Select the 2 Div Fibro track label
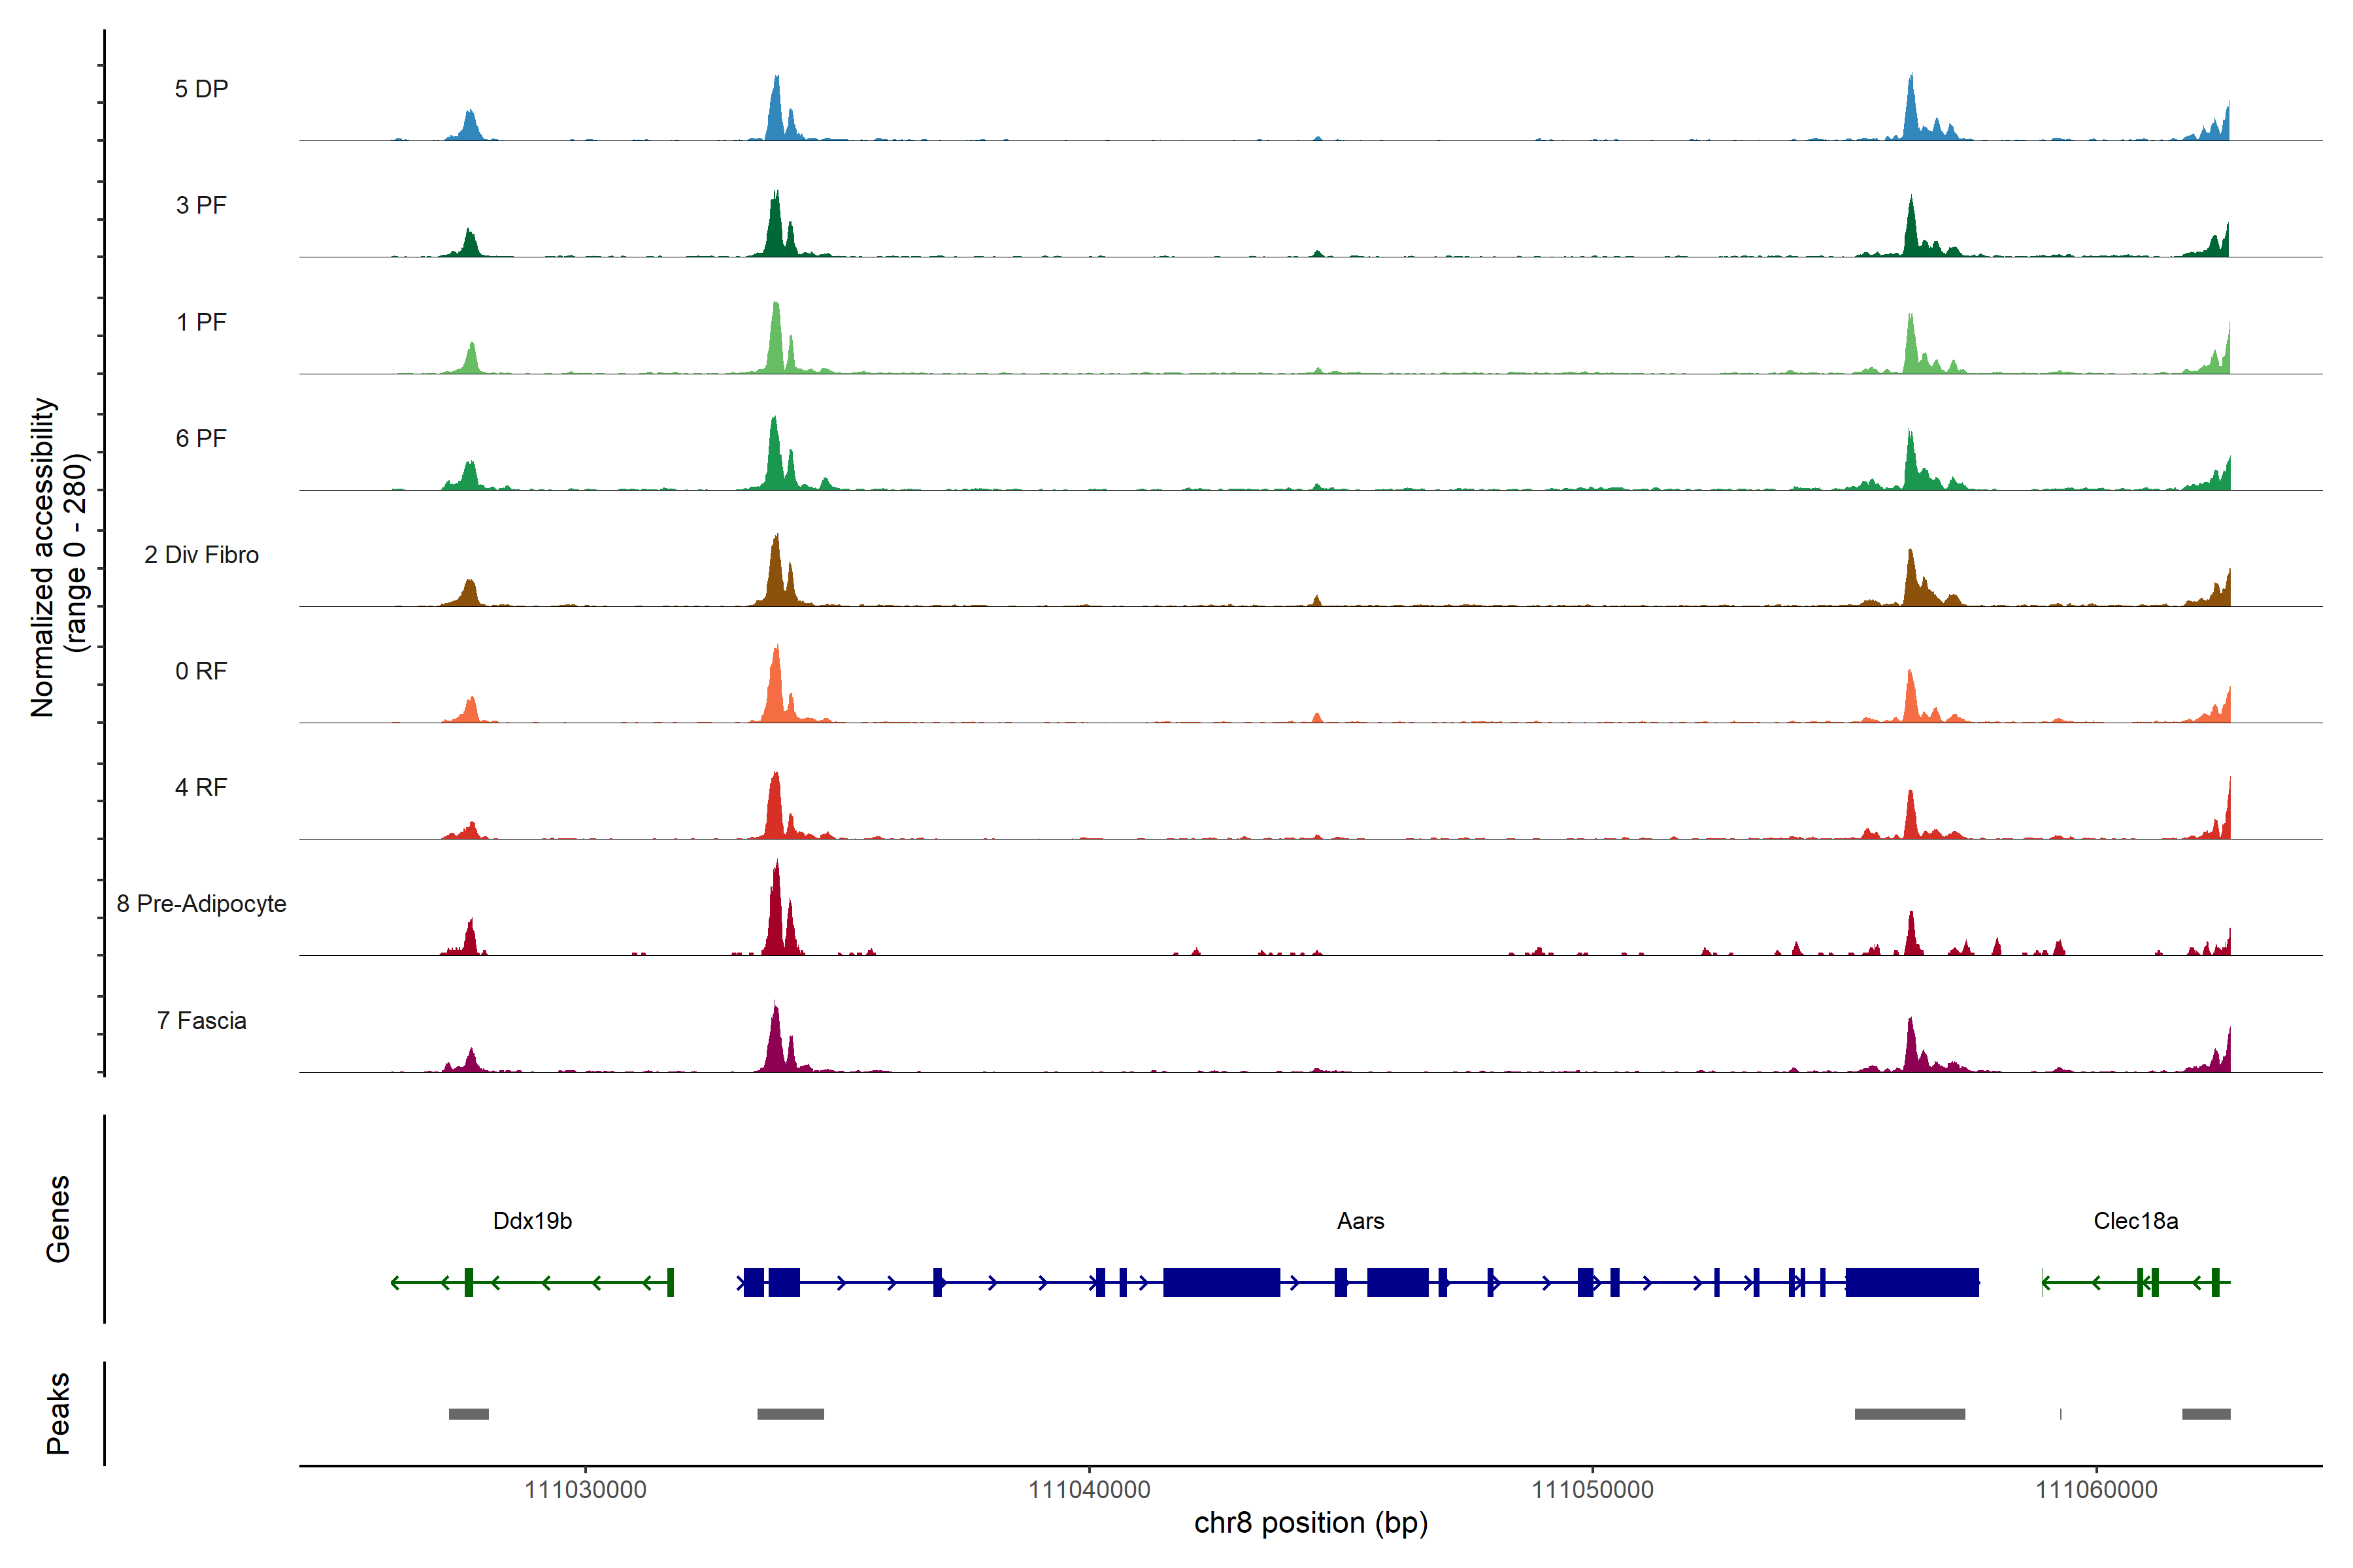Screen dimensions: 2353x1568 pyautogui.click(x=201, y=555)
